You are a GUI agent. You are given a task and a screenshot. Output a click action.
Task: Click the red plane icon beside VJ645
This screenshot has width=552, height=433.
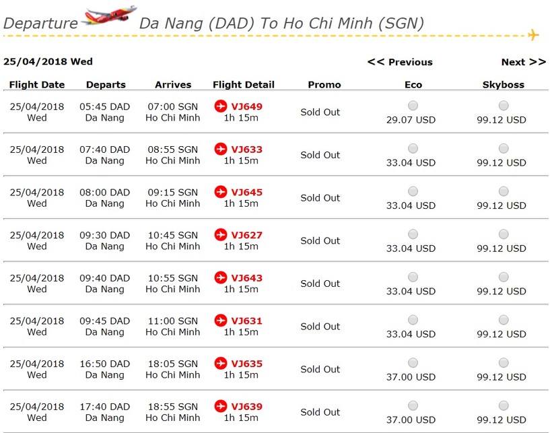pos(221,192)
